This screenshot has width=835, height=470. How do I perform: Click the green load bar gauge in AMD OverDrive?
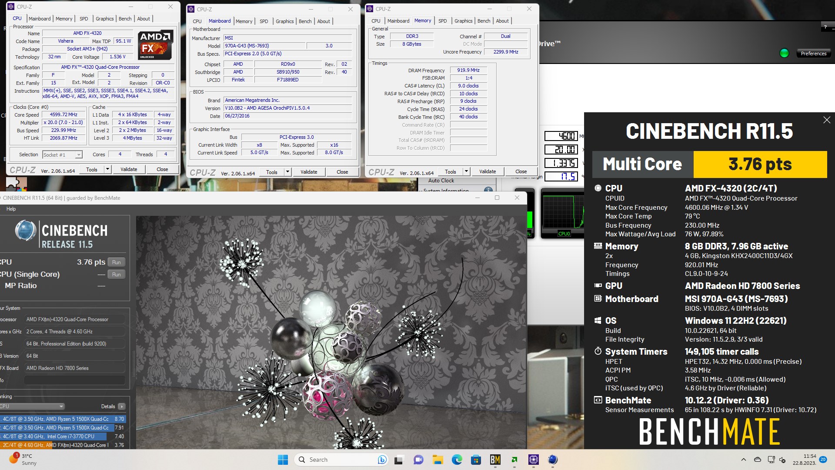tap(530, 220)
